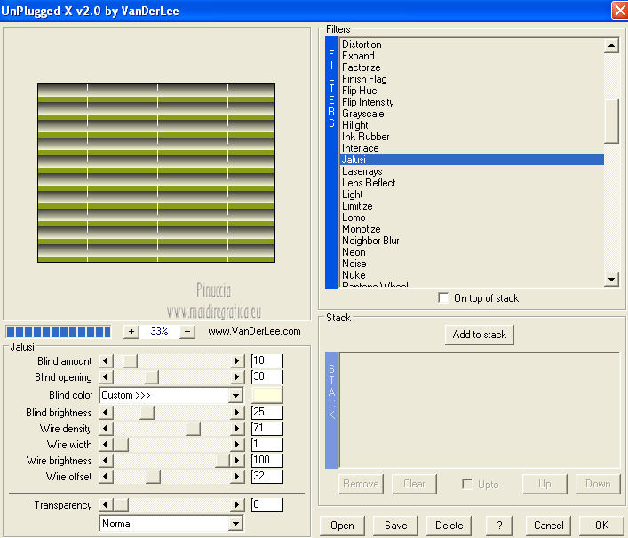Close the UnPlugged-X window
628x538 pixels.
pyautogui.click(x=620, y=10)
